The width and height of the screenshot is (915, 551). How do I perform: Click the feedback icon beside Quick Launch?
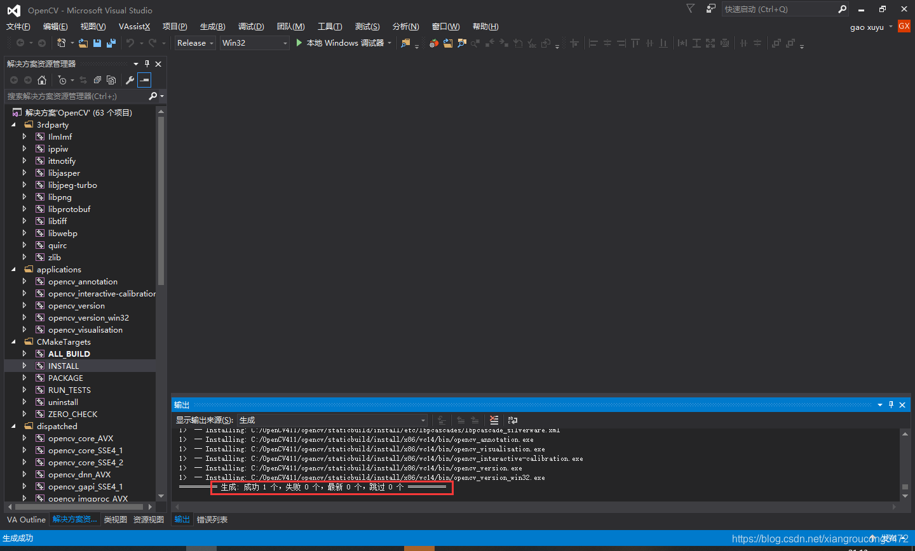click(710, 8)
